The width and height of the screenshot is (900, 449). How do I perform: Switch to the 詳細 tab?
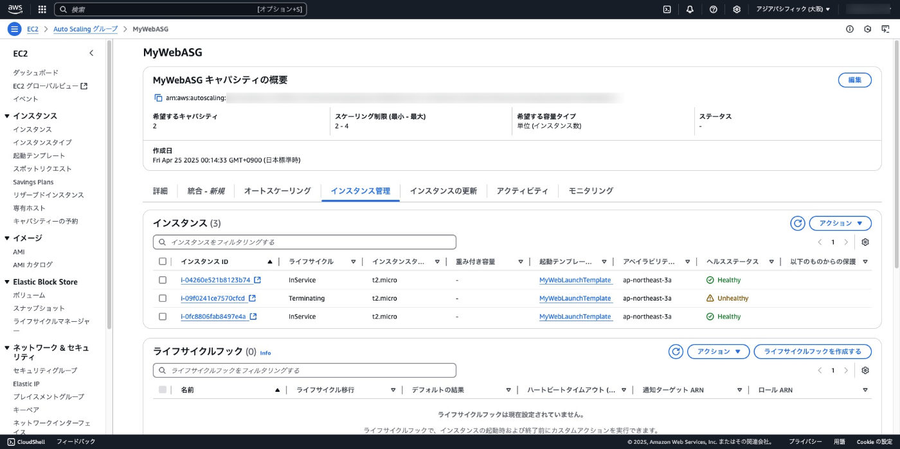160,191
